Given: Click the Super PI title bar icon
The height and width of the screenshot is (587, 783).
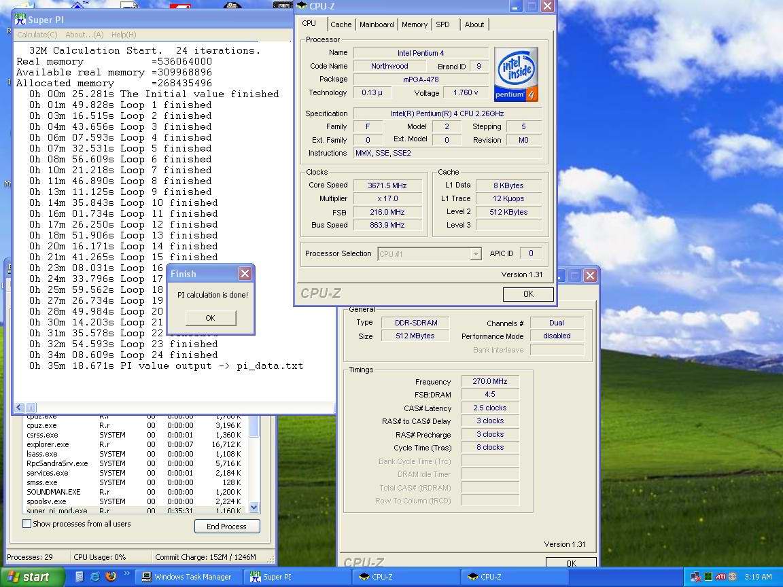Looking at the screenshot, I should pos(20,20).
